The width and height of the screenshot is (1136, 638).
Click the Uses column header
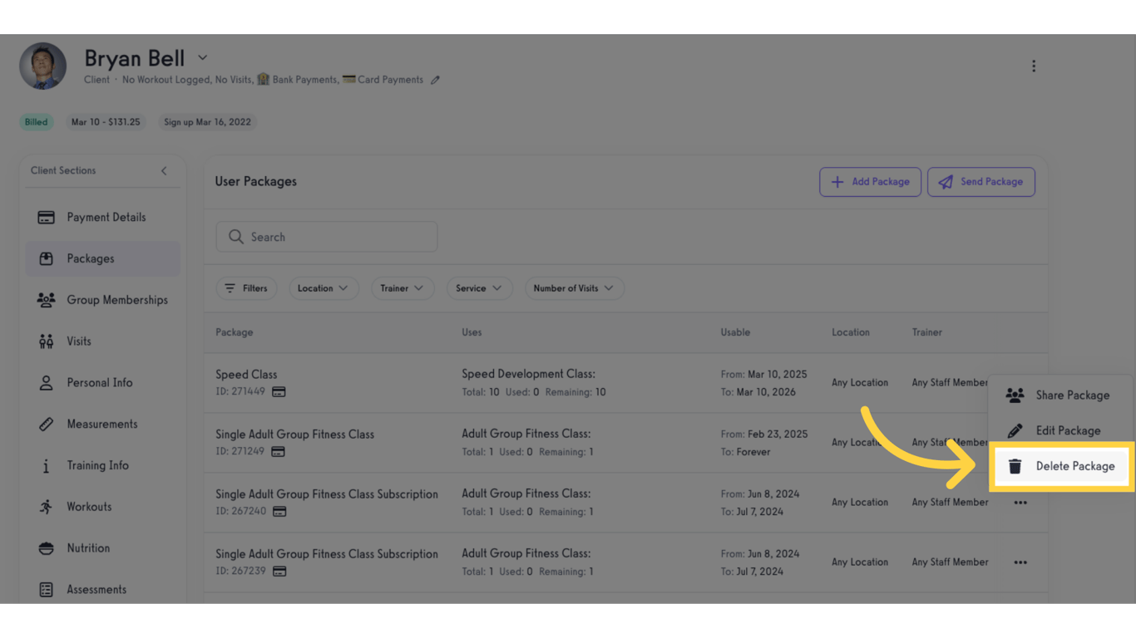tap(472, 332)
